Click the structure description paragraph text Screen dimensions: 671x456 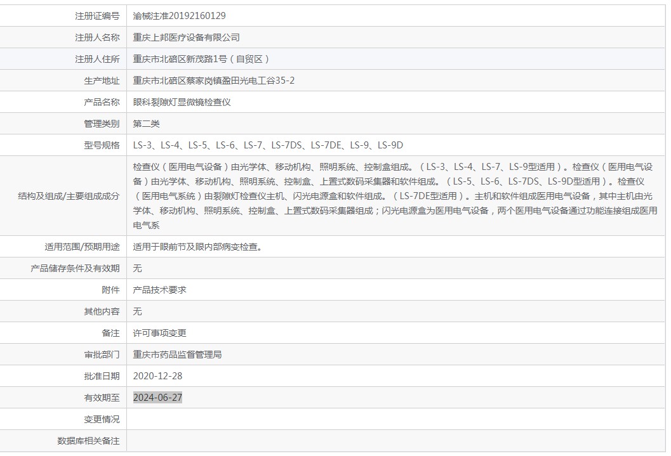[x=395, y=196]
